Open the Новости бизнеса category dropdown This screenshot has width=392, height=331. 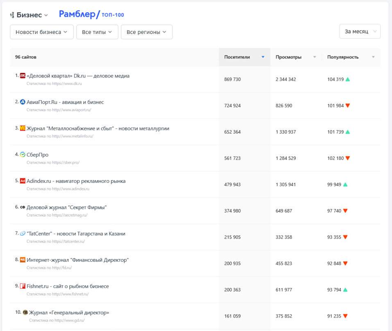(42, 32)
